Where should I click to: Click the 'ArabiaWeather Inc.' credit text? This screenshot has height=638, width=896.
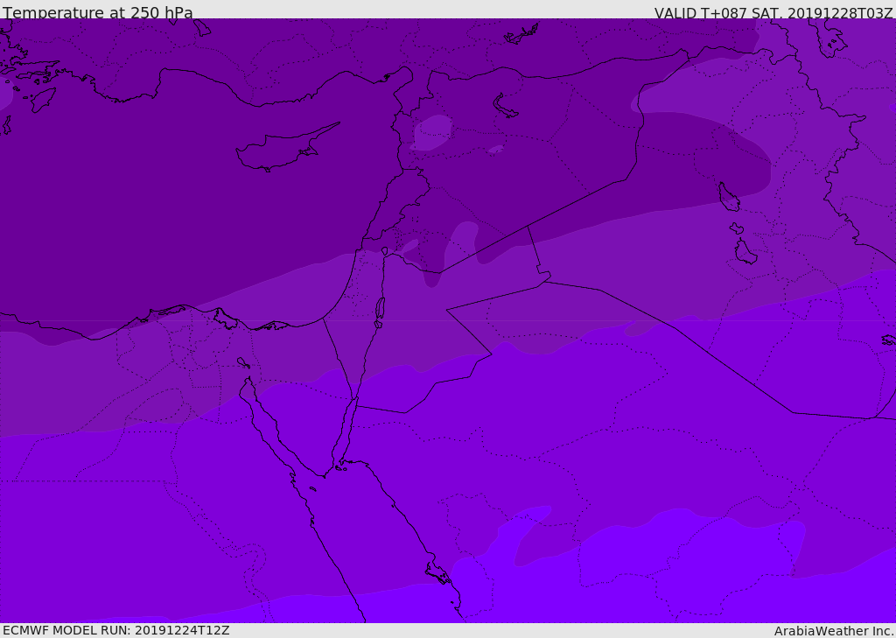[x=834, y=631]
